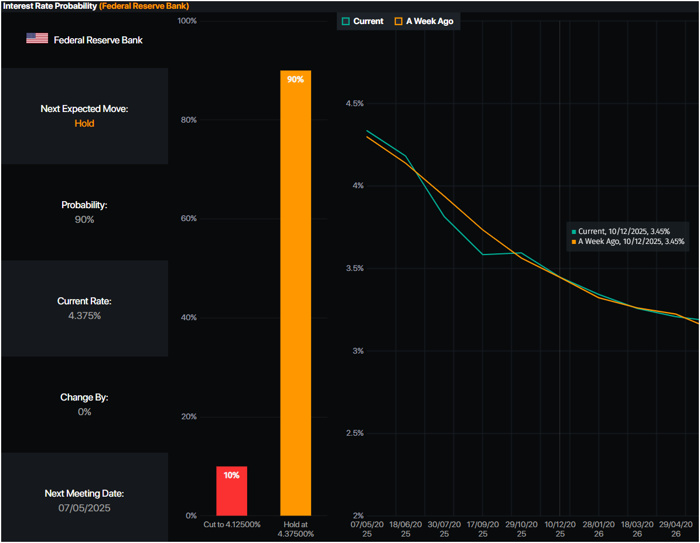Select the Next Expected Move panel
700x543 pixels.
coord(84,116)
